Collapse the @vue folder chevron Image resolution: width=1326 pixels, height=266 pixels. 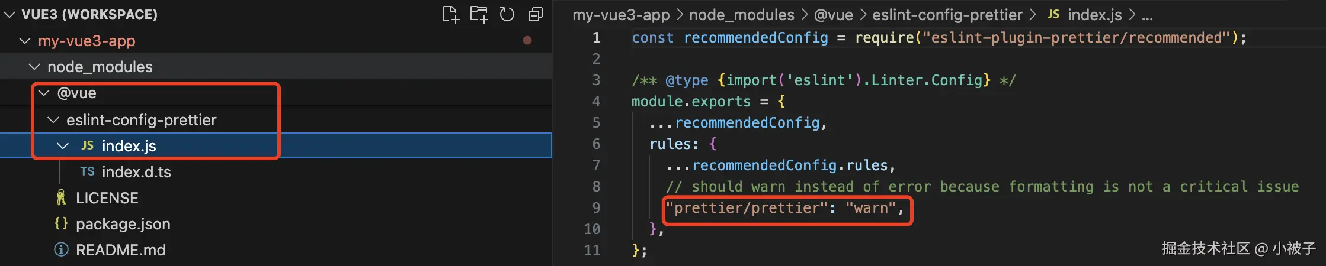44,93
